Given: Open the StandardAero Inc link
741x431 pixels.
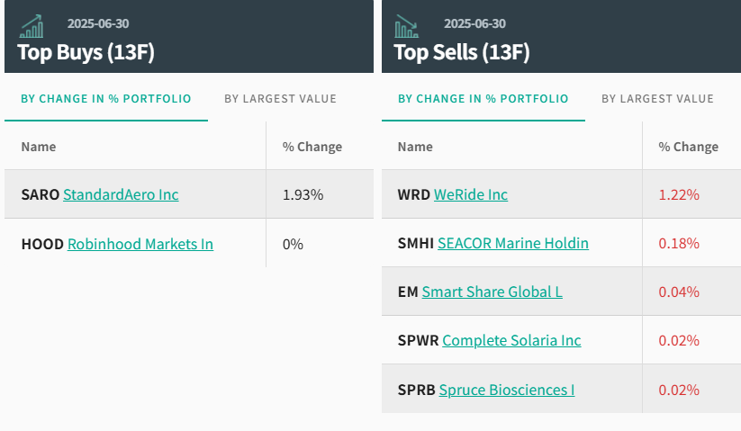Looking at the screenshot, I should click(121, 194).
